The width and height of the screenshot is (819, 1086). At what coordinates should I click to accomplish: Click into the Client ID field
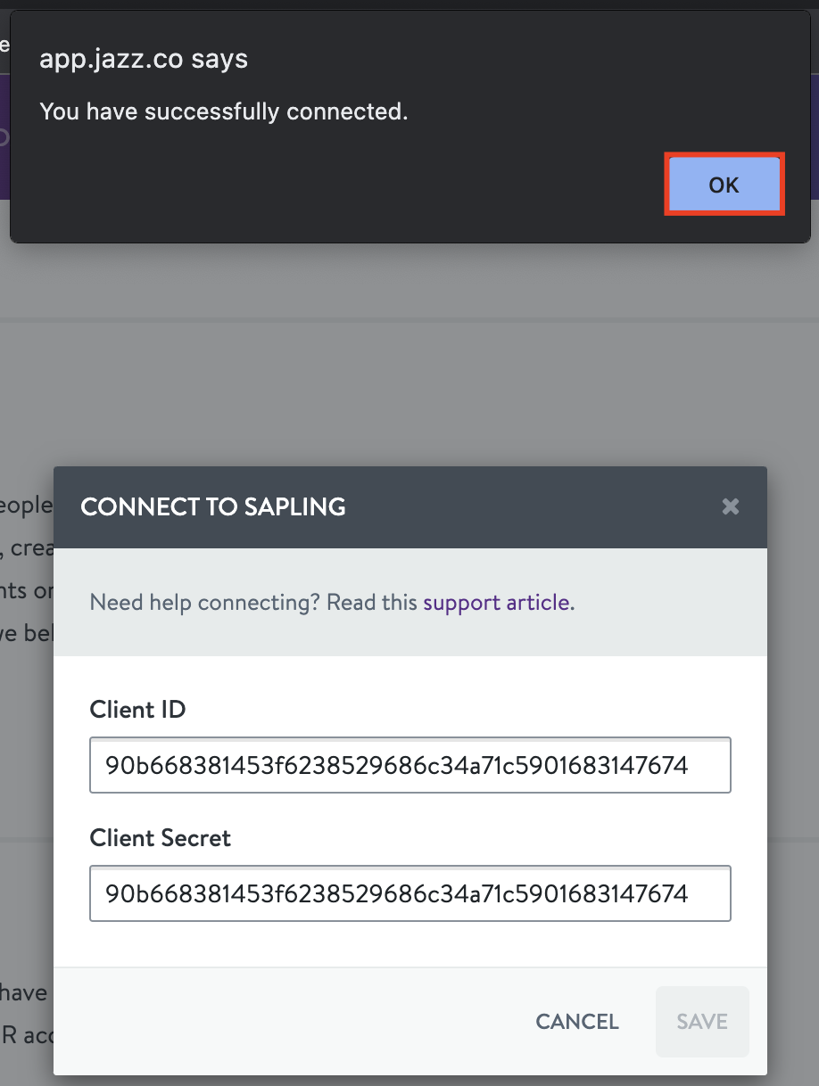click(x=409, y=765)
